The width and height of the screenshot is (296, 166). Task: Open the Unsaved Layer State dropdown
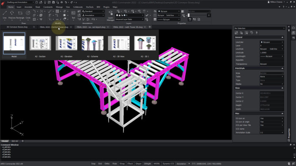pos(129,19)
